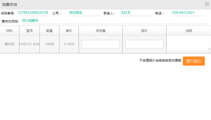The height and width of the screenshot is (120, 211).
Task: Select the HRB335-Φ40 model cell
Action: pos(30,44)
